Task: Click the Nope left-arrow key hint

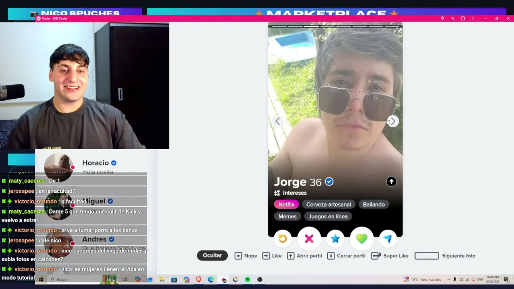Action: [x=238, y=256]
